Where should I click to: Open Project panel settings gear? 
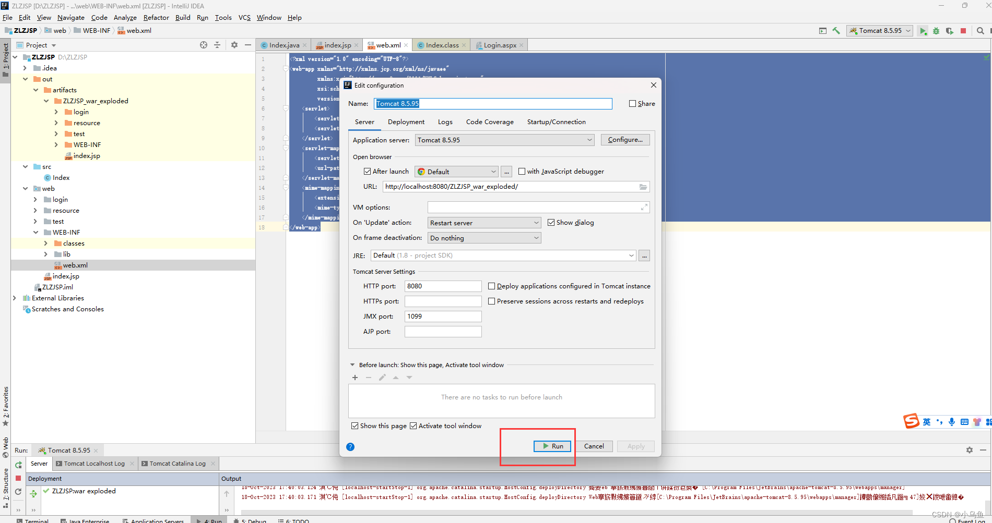click(234, 45)
